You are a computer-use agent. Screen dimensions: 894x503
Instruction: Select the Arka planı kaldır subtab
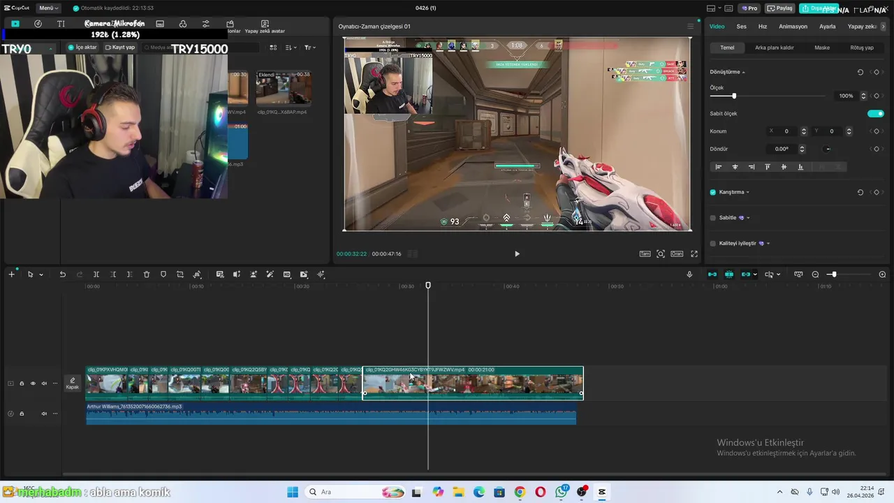pyautogui.click(x=774, y=48)
